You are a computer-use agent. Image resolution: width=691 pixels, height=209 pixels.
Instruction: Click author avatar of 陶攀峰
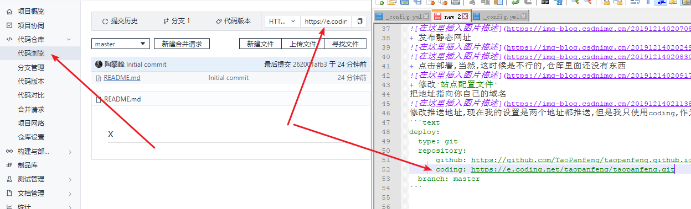click(x=99, y=64)
